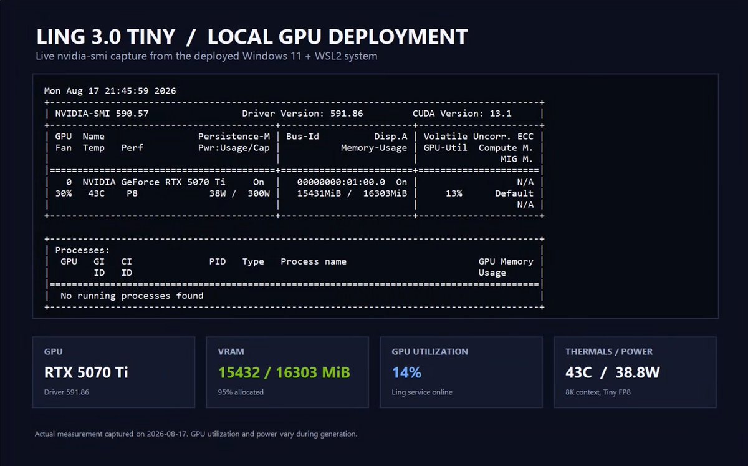Click the GPU utilization value '13%'
Viewport: 748px width, 466px height.
(454, 193)
